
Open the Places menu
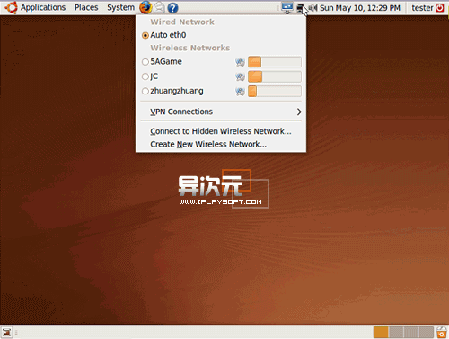[x=86, y=7]
